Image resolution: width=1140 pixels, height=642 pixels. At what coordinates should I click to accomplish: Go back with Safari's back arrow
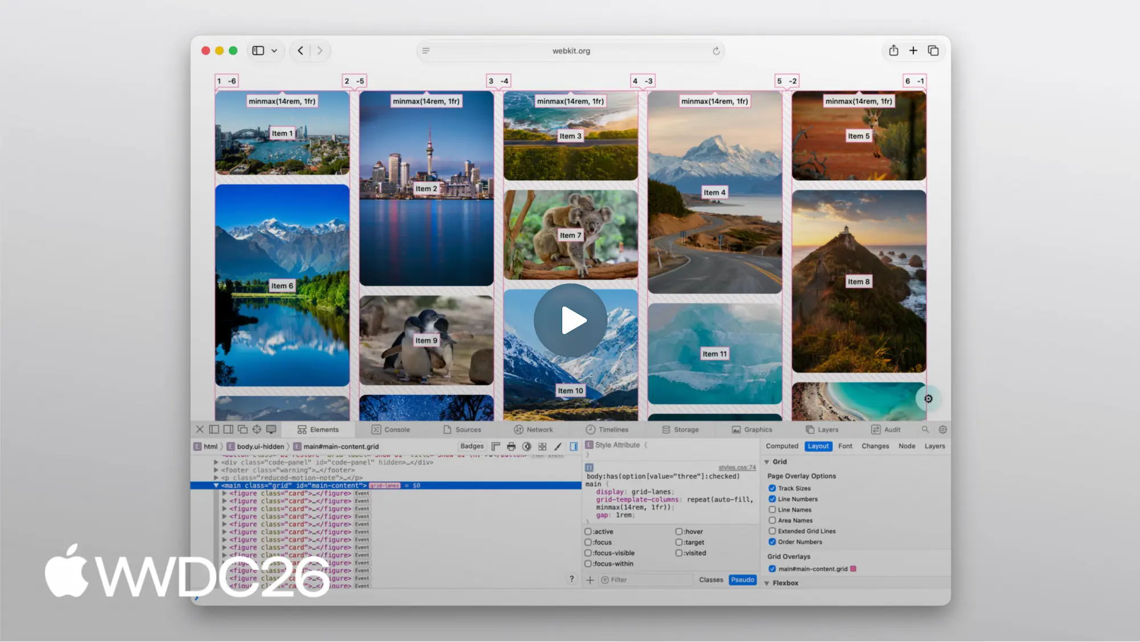300,51
